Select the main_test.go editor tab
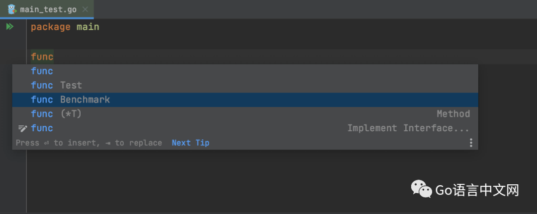The width and height of the screenshot is (537, 214). coord(48,9)
